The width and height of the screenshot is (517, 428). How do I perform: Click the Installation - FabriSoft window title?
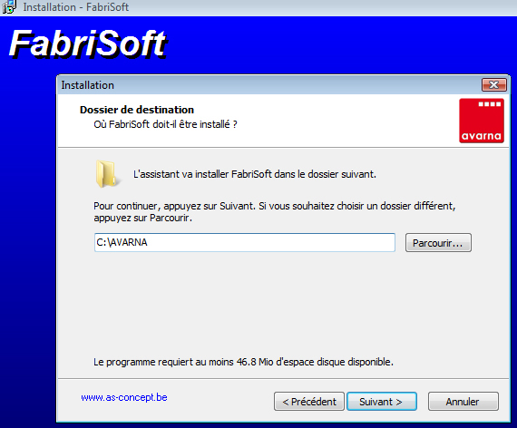pyautogui.click(x=76, y=7)
